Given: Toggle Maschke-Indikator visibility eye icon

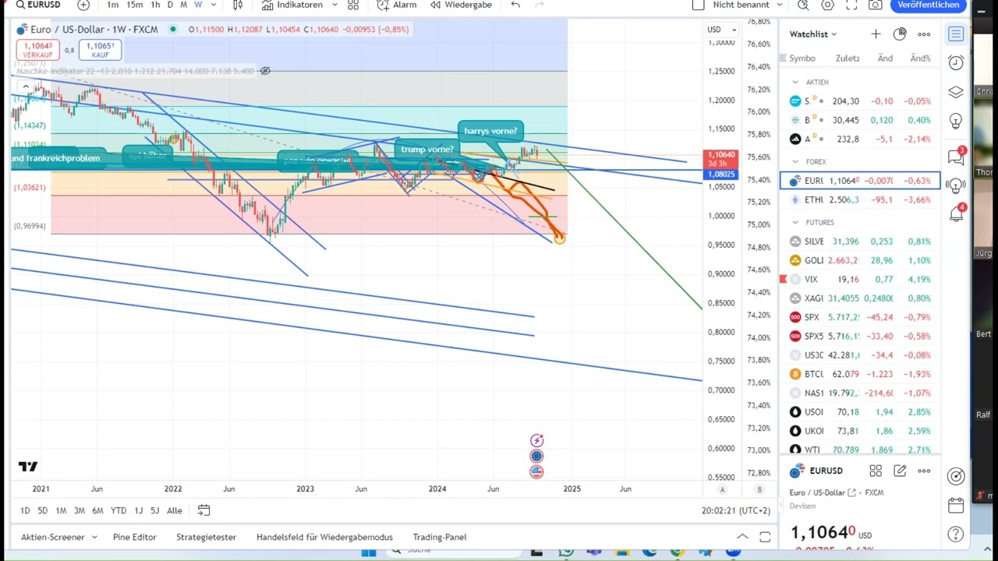Looking at the screenshot, I should (265, 71).
